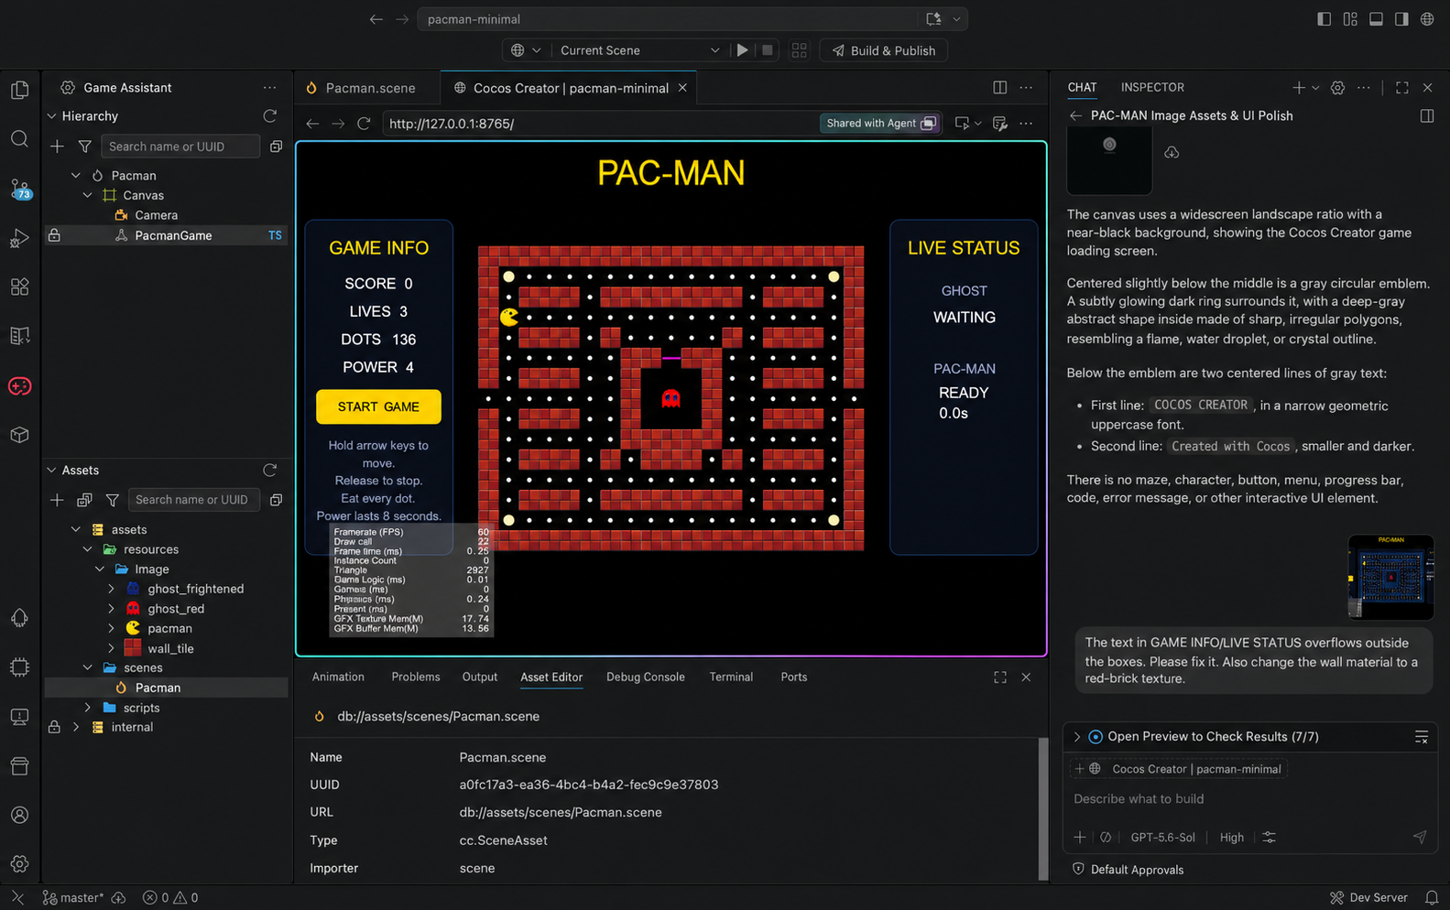Collapse the Hierarchy section

pyautogui.click(x=51, y=116)
